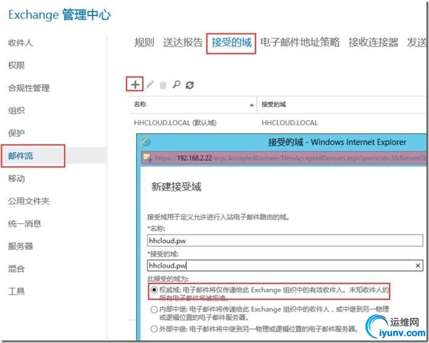Switch to the 接受的域 tab
429x343 pixels.
pyautogui.click(x=232, y=42)
